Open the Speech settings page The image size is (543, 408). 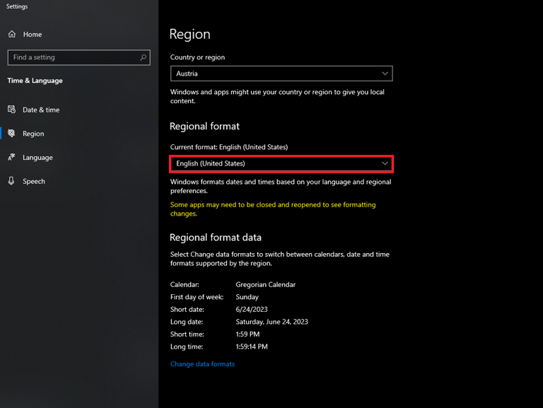(34, 181)
